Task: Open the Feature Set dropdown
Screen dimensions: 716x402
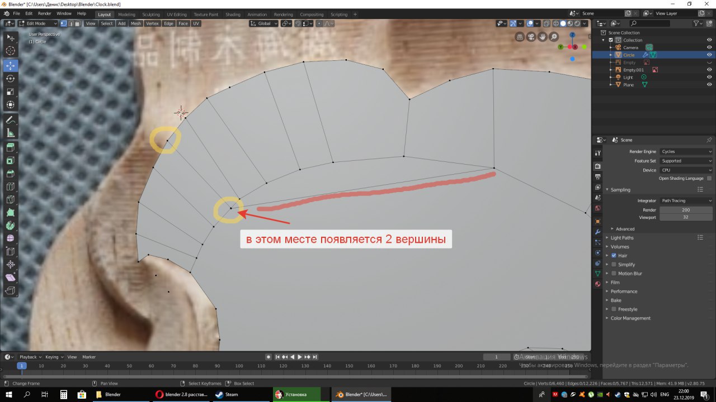Action: click(686, 161)
